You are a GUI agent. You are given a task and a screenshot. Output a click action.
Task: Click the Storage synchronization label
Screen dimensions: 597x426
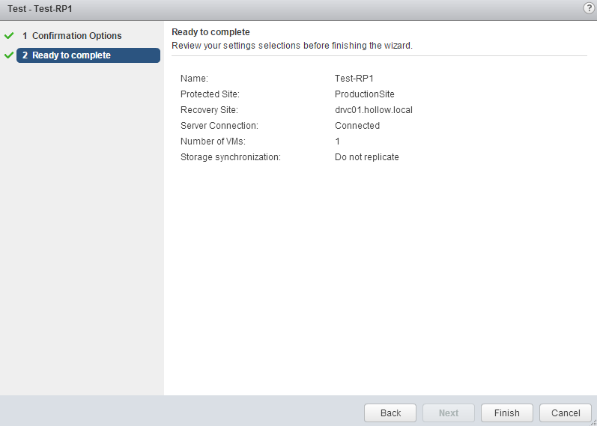(230, 157)
